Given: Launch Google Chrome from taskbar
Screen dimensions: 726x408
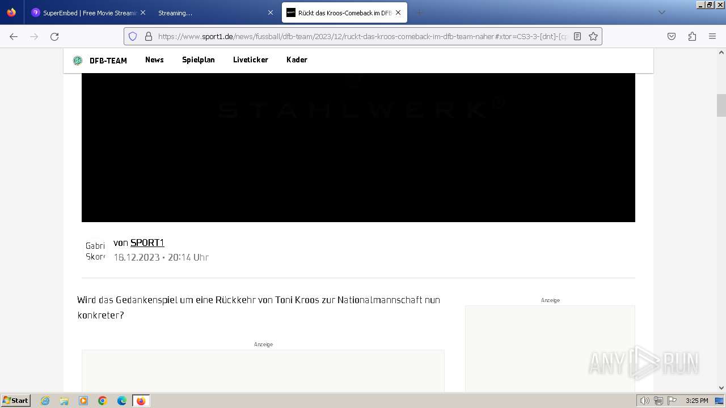Looking at the screenshot, I should (x=103, y=401).
